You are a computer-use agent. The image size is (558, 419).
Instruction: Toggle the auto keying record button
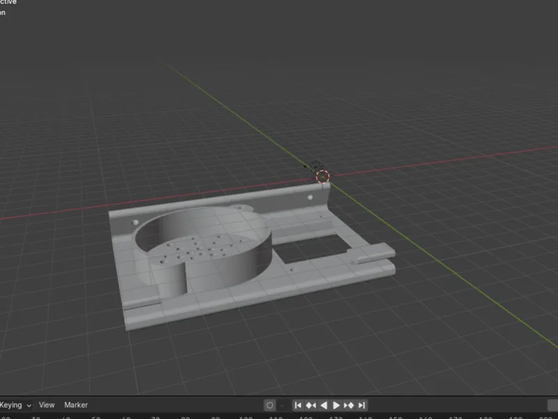coord(270,406)
